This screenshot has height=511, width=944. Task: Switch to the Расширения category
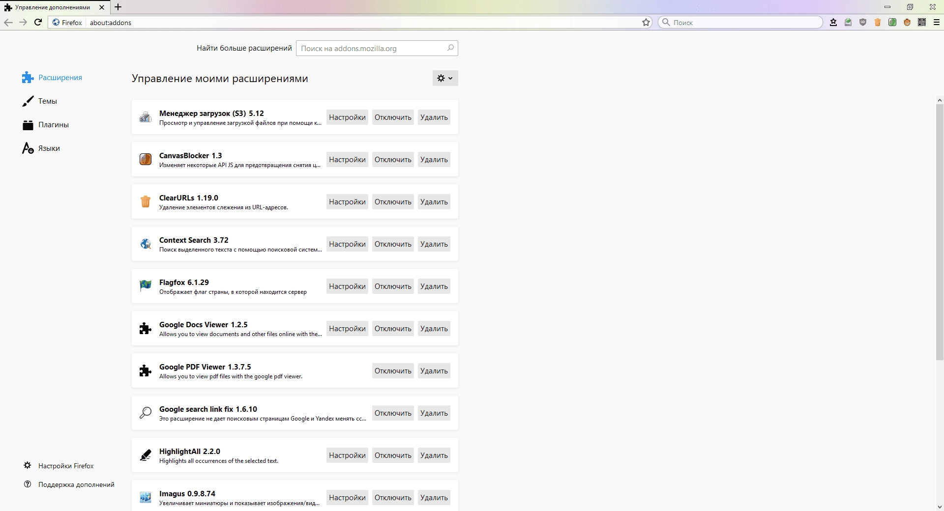52,78
